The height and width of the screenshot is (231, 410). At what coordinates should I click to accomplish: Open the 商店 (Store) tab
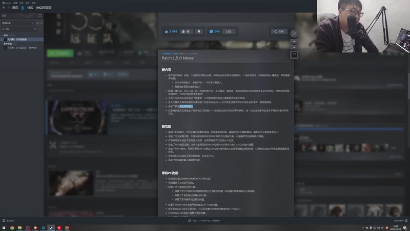[x=15, y=8]
